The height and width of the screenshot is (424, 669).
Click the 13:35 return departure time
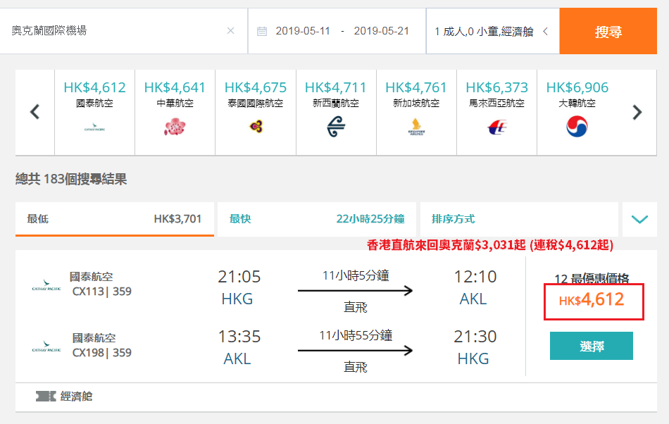point(239,337)
